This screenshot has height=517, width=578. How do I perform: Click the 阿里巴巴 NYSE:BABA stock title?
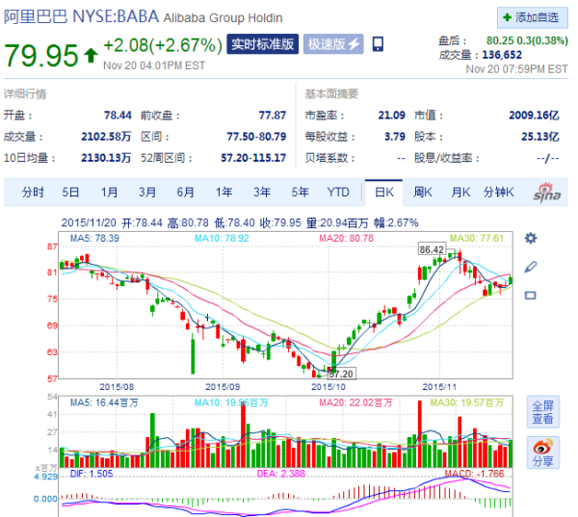pyautogui.click(x=81, y=16)
